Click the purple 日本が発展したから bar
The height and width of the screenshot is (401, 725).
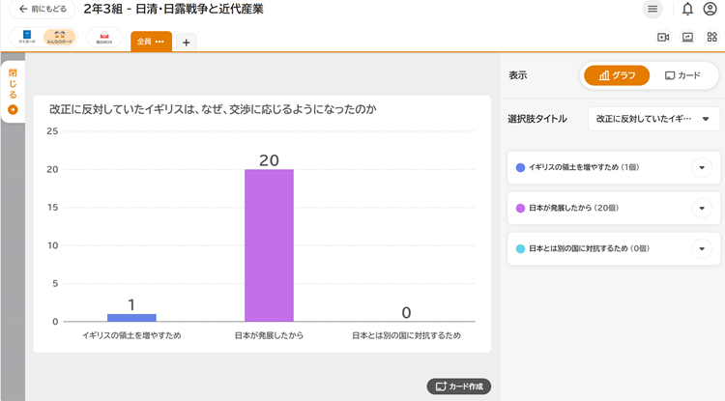coord(269,244)
